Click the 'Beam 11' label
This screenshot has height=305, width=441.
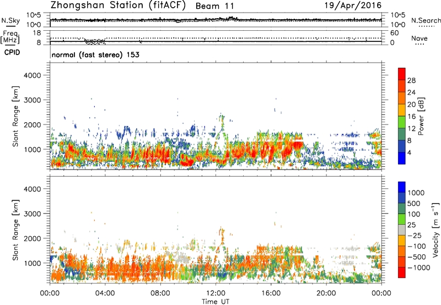(214, 6)
